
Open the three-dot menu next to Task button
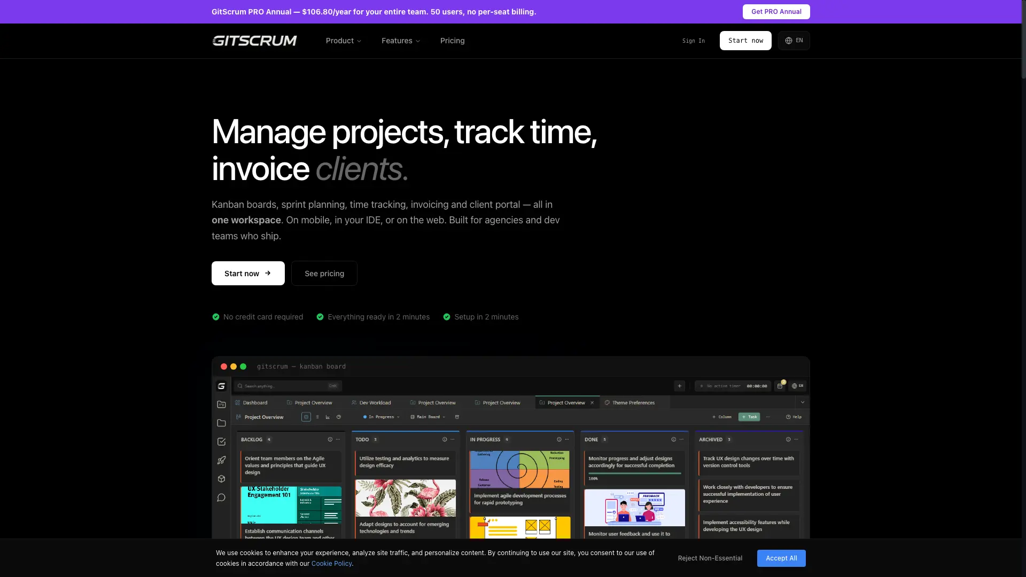coord(768,417)
